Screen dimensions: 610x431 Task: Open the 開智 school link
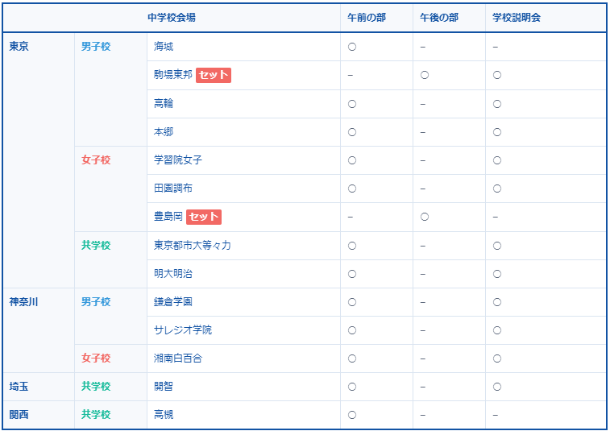click(x=164, y=386)
